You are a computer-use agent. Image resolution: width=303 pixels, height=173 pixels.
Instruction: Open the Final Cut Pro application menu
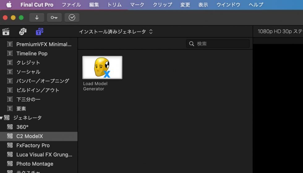[x=37, y=5]
